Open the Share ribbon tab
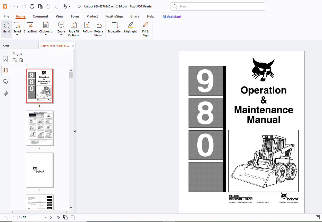Viewport: 322px width, 222px height. [135, 16]
